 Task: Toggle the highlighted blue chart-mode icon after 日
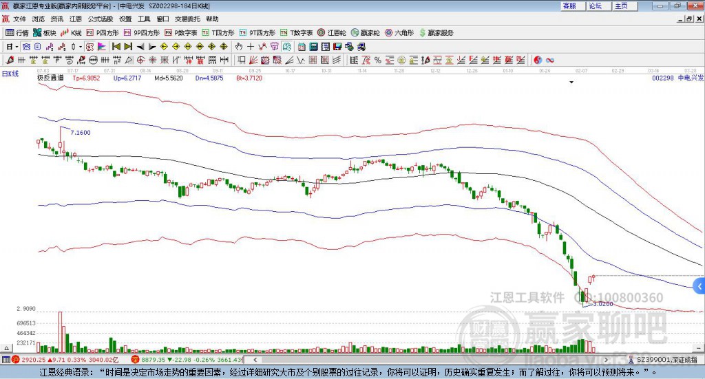click(26, 47)
